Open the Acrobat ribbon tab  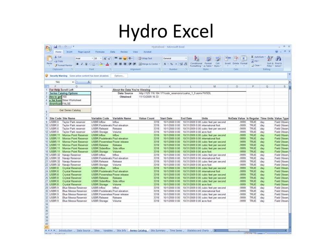click(148, 52)
